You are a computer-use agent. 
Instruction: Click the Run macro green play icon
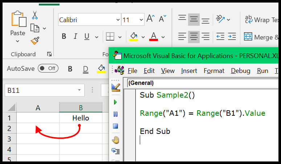[x=115, y=102]
